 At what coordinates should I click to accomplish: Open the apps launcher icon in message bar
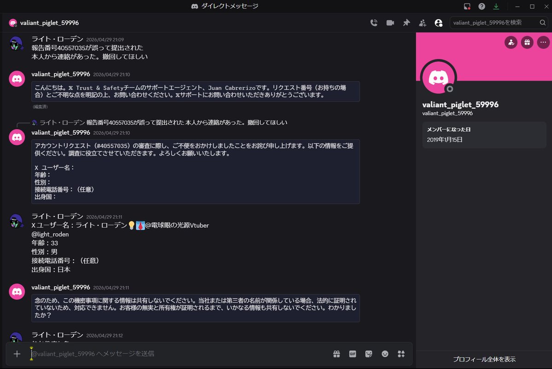coord(401,354)
